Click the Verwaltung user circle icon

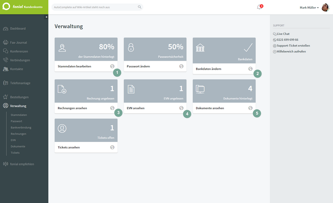tap(6, 105)
